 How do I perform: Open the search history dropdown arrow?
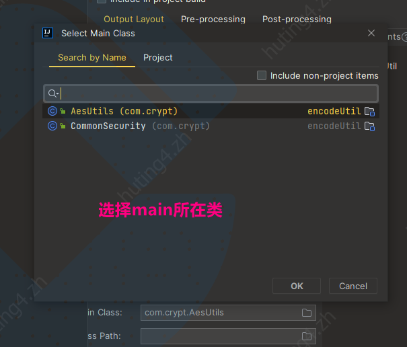point(58,93)
